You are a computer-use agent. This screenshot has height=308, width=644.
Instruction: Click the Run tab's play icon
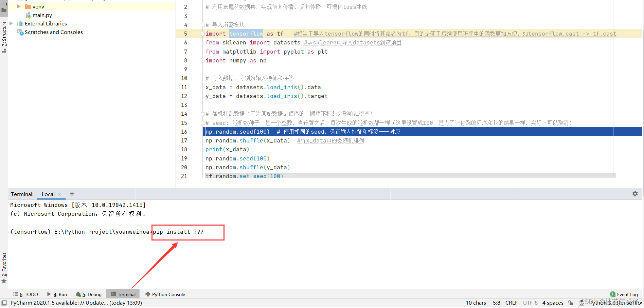pyautogui.click(x=49, y=294)
